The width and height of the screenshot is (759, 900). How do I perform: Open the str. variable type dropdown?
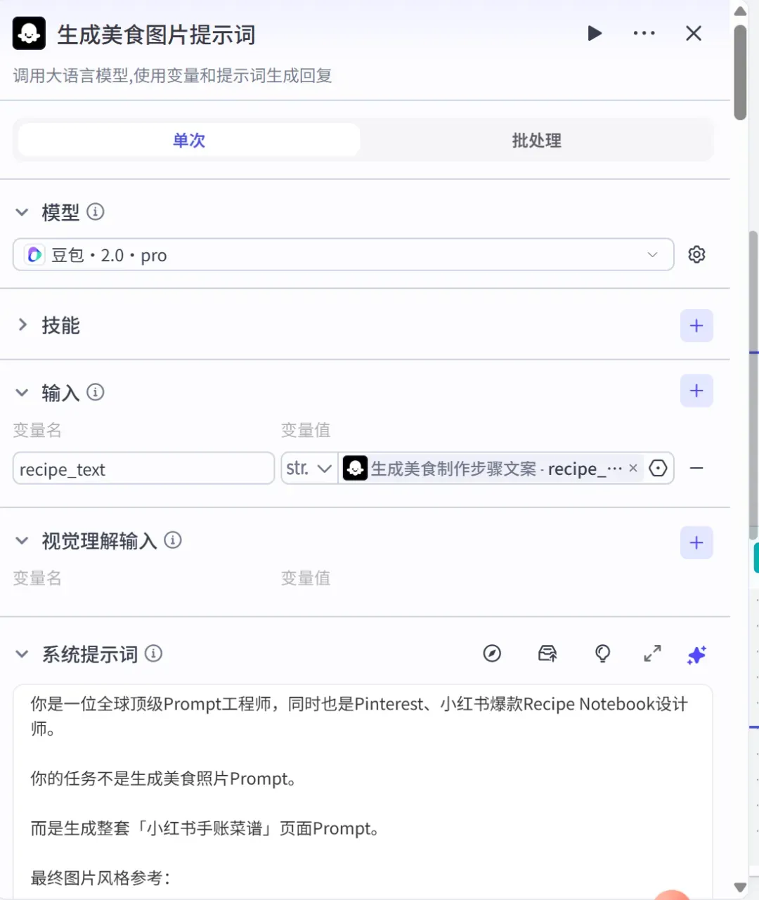click(309, 469)
